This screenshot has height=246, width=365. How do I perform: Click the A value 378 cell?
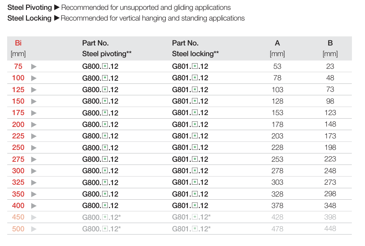point(277,206)
